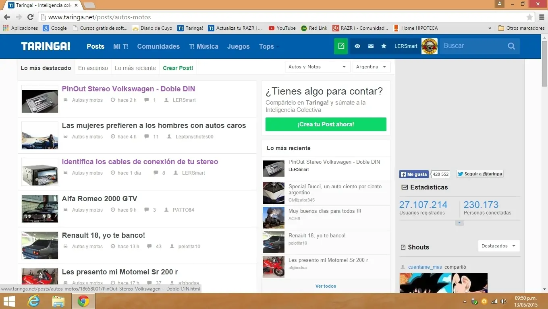The width and height of the screenshot is (548, 309).
Task: Open Comunidades in the top navigation
Action: (158, 46)
